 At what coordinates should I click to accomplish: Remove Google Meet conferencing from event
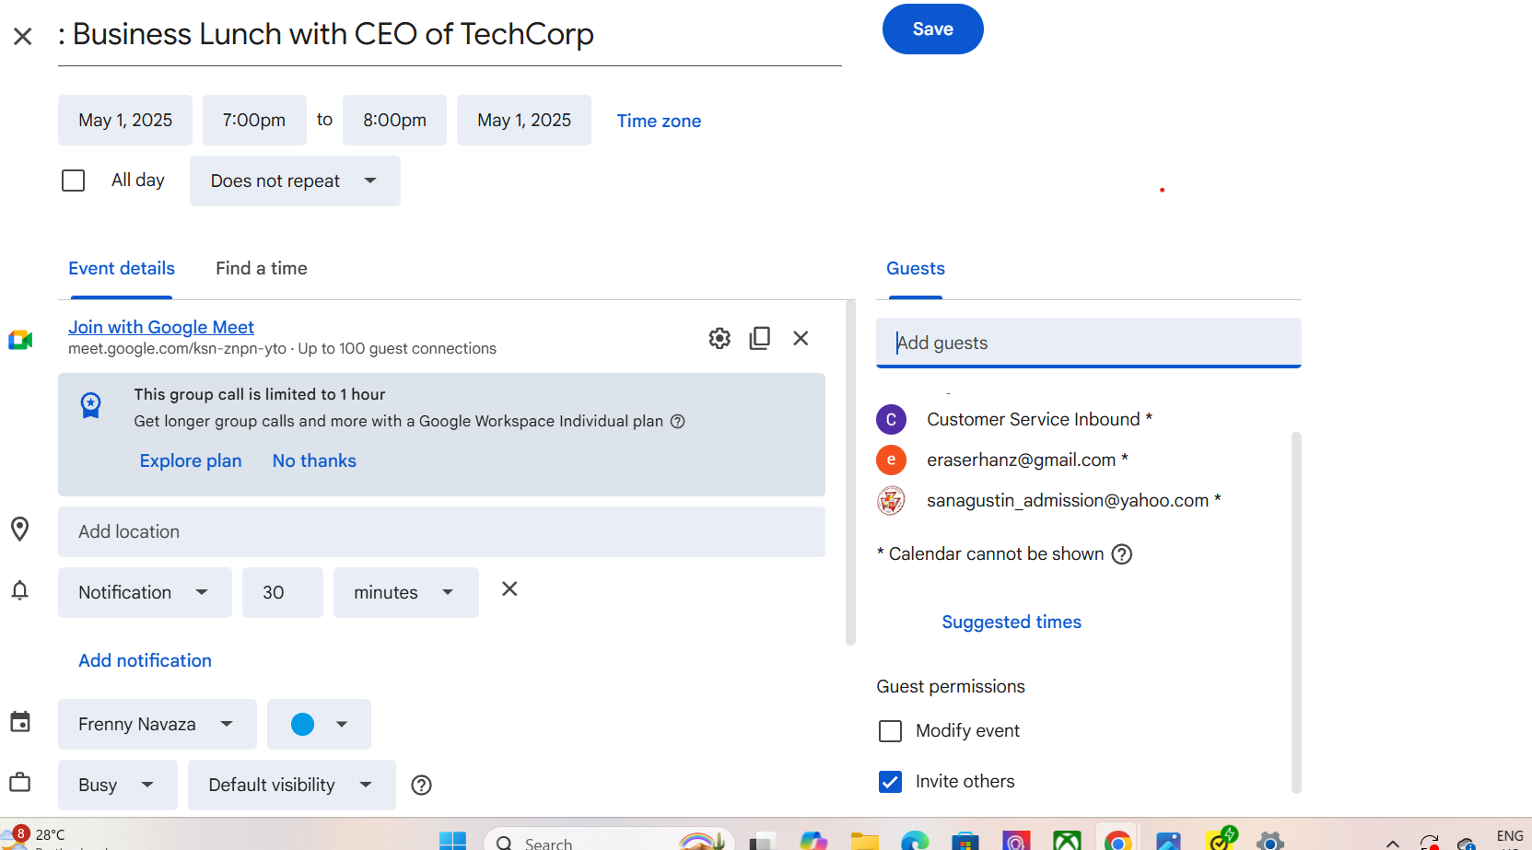click(x=801, y=338)
